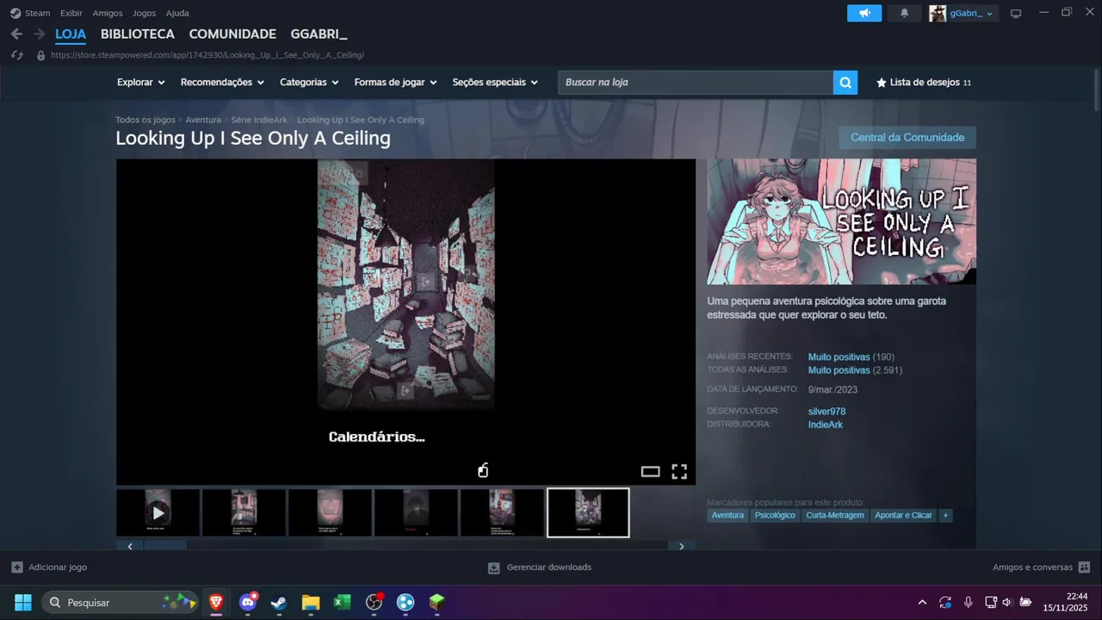The image size is (1102, 620).
Task: Click the Aventura breadcrumb link
Action: pos(203,120)
